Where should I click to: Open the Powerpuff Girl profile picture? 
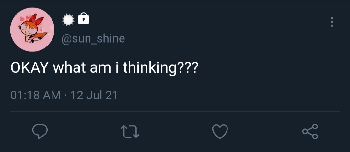click(x=32, y=30)
